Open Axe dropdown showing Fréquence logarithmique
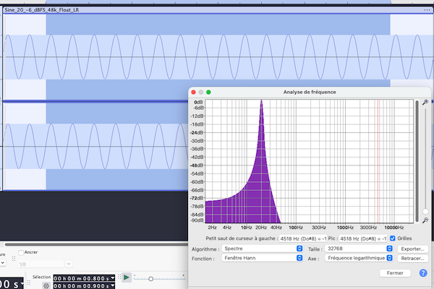The width and height of the screenshot is (434, 289). pos(359,258)
